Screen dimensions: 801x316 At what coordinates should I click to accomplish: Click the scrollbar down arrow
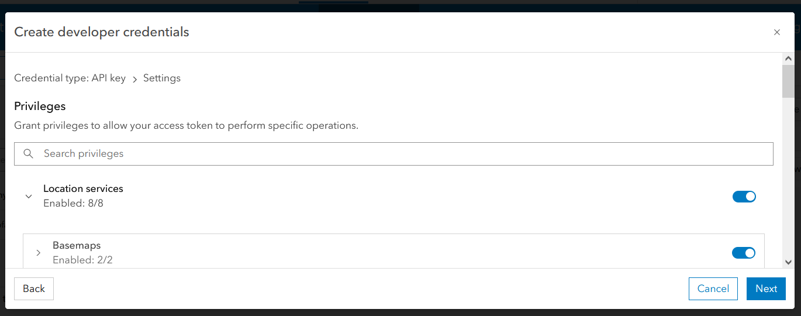788,262
